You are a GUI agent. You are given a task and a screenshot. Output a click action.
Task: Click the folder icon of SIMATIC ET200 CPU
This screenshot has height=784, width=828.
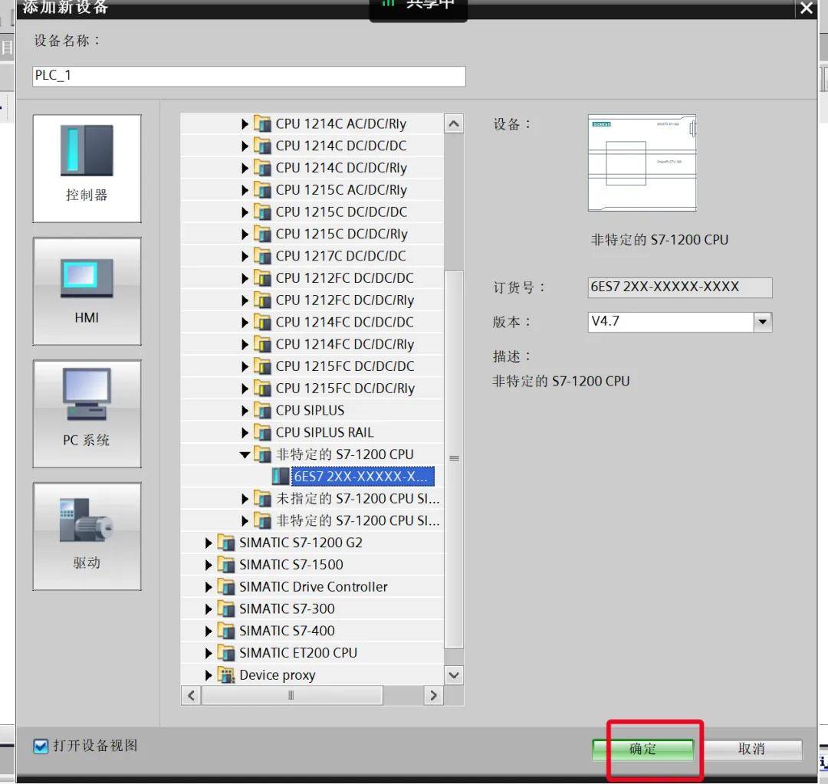click(226, 652)
